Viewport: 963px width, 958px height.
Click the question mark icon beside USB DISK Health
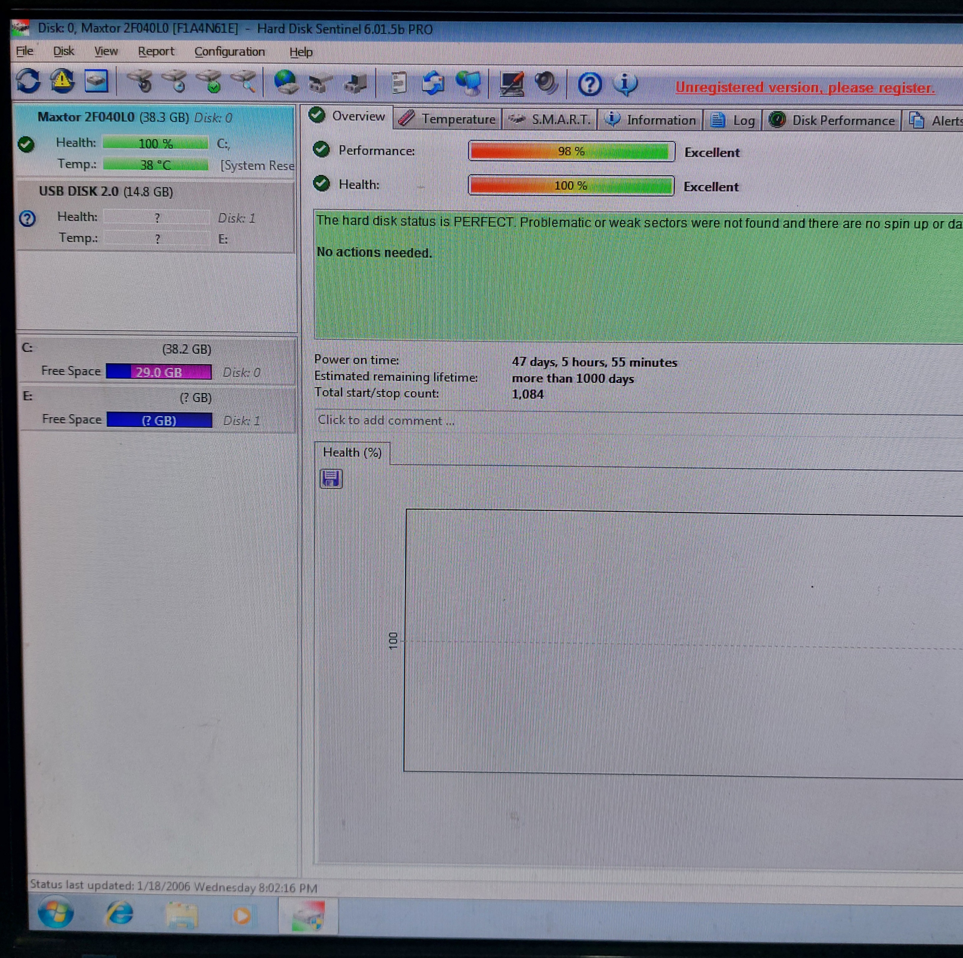(x=27, y=219)
